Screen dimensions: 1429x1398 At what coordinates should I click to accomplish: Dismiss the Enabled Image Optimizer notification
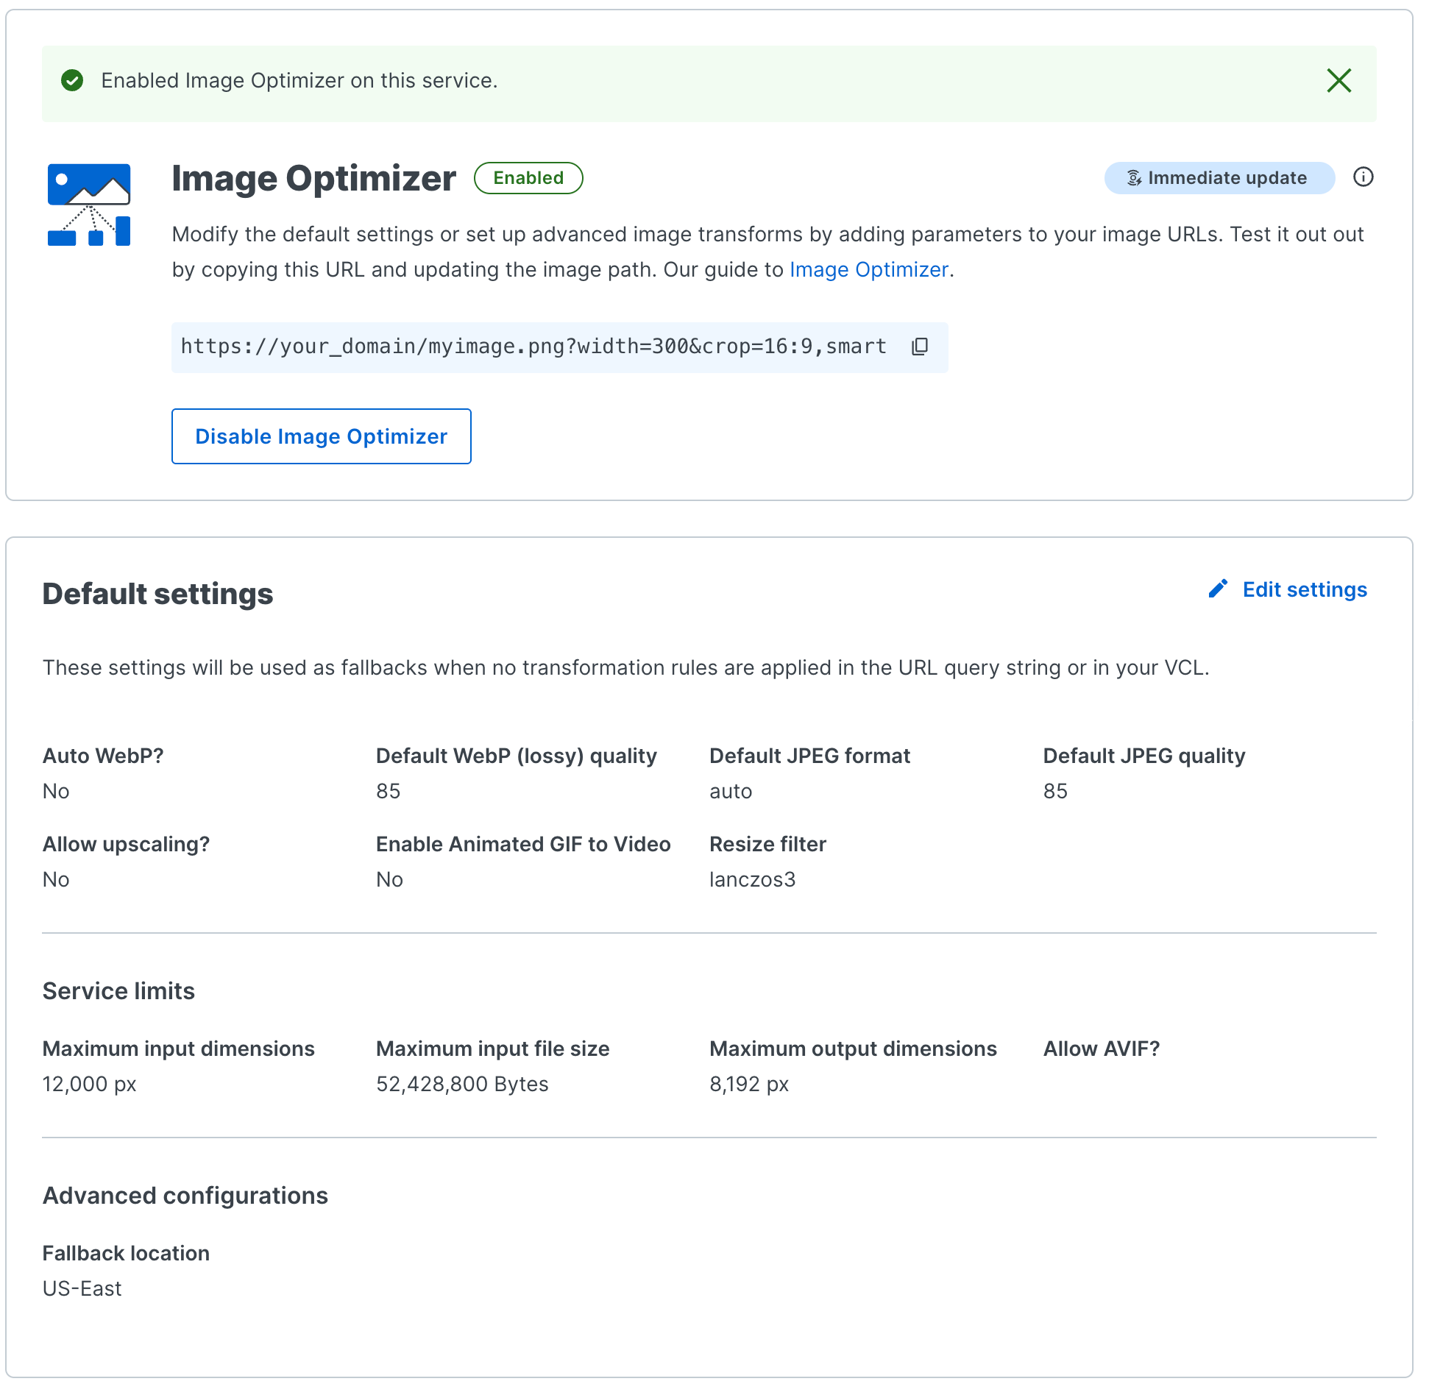click(1339, 81)
